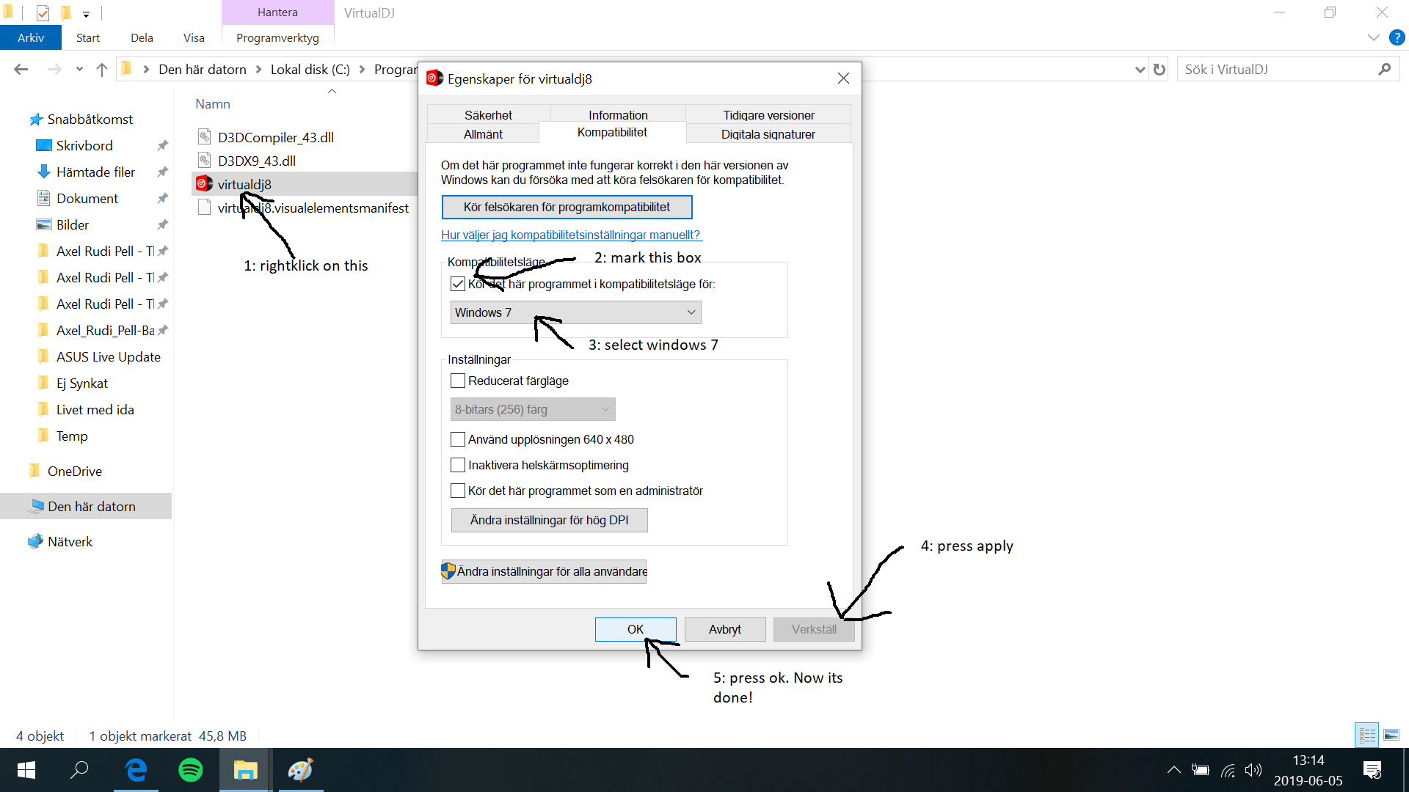Switch to details view layout icon
The image size is (1409, 792).
(x=1367, y=735)
